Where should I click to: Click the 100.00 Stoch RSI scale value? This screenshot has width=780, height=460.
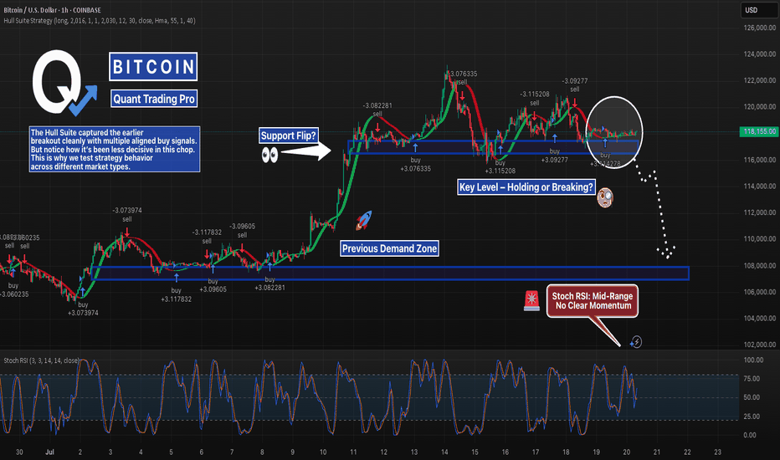click(x=752, y=360)
